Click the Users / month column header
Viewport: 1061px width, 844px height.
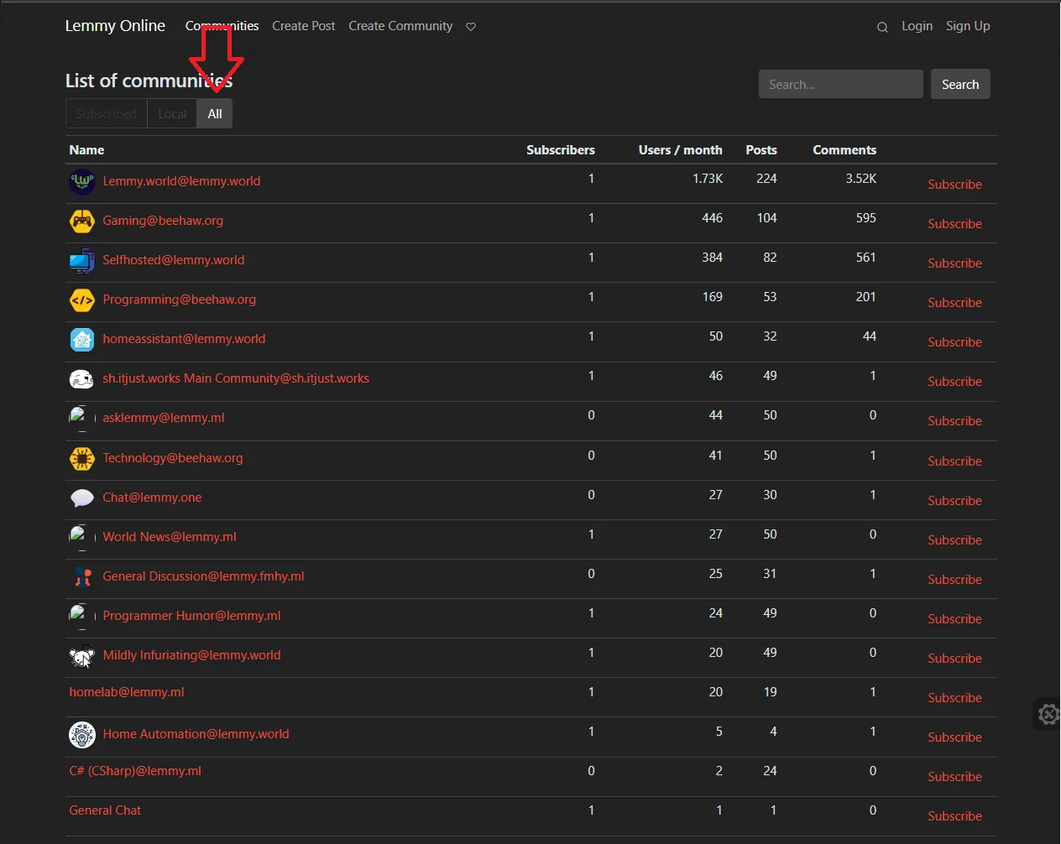(x=680, y=150)
